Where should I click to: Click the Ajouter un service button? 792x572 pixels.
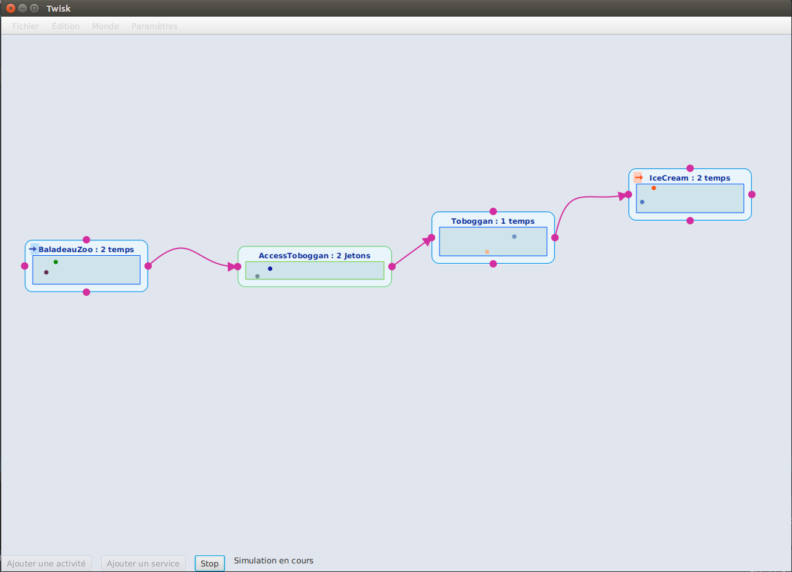tap(143, 563)
